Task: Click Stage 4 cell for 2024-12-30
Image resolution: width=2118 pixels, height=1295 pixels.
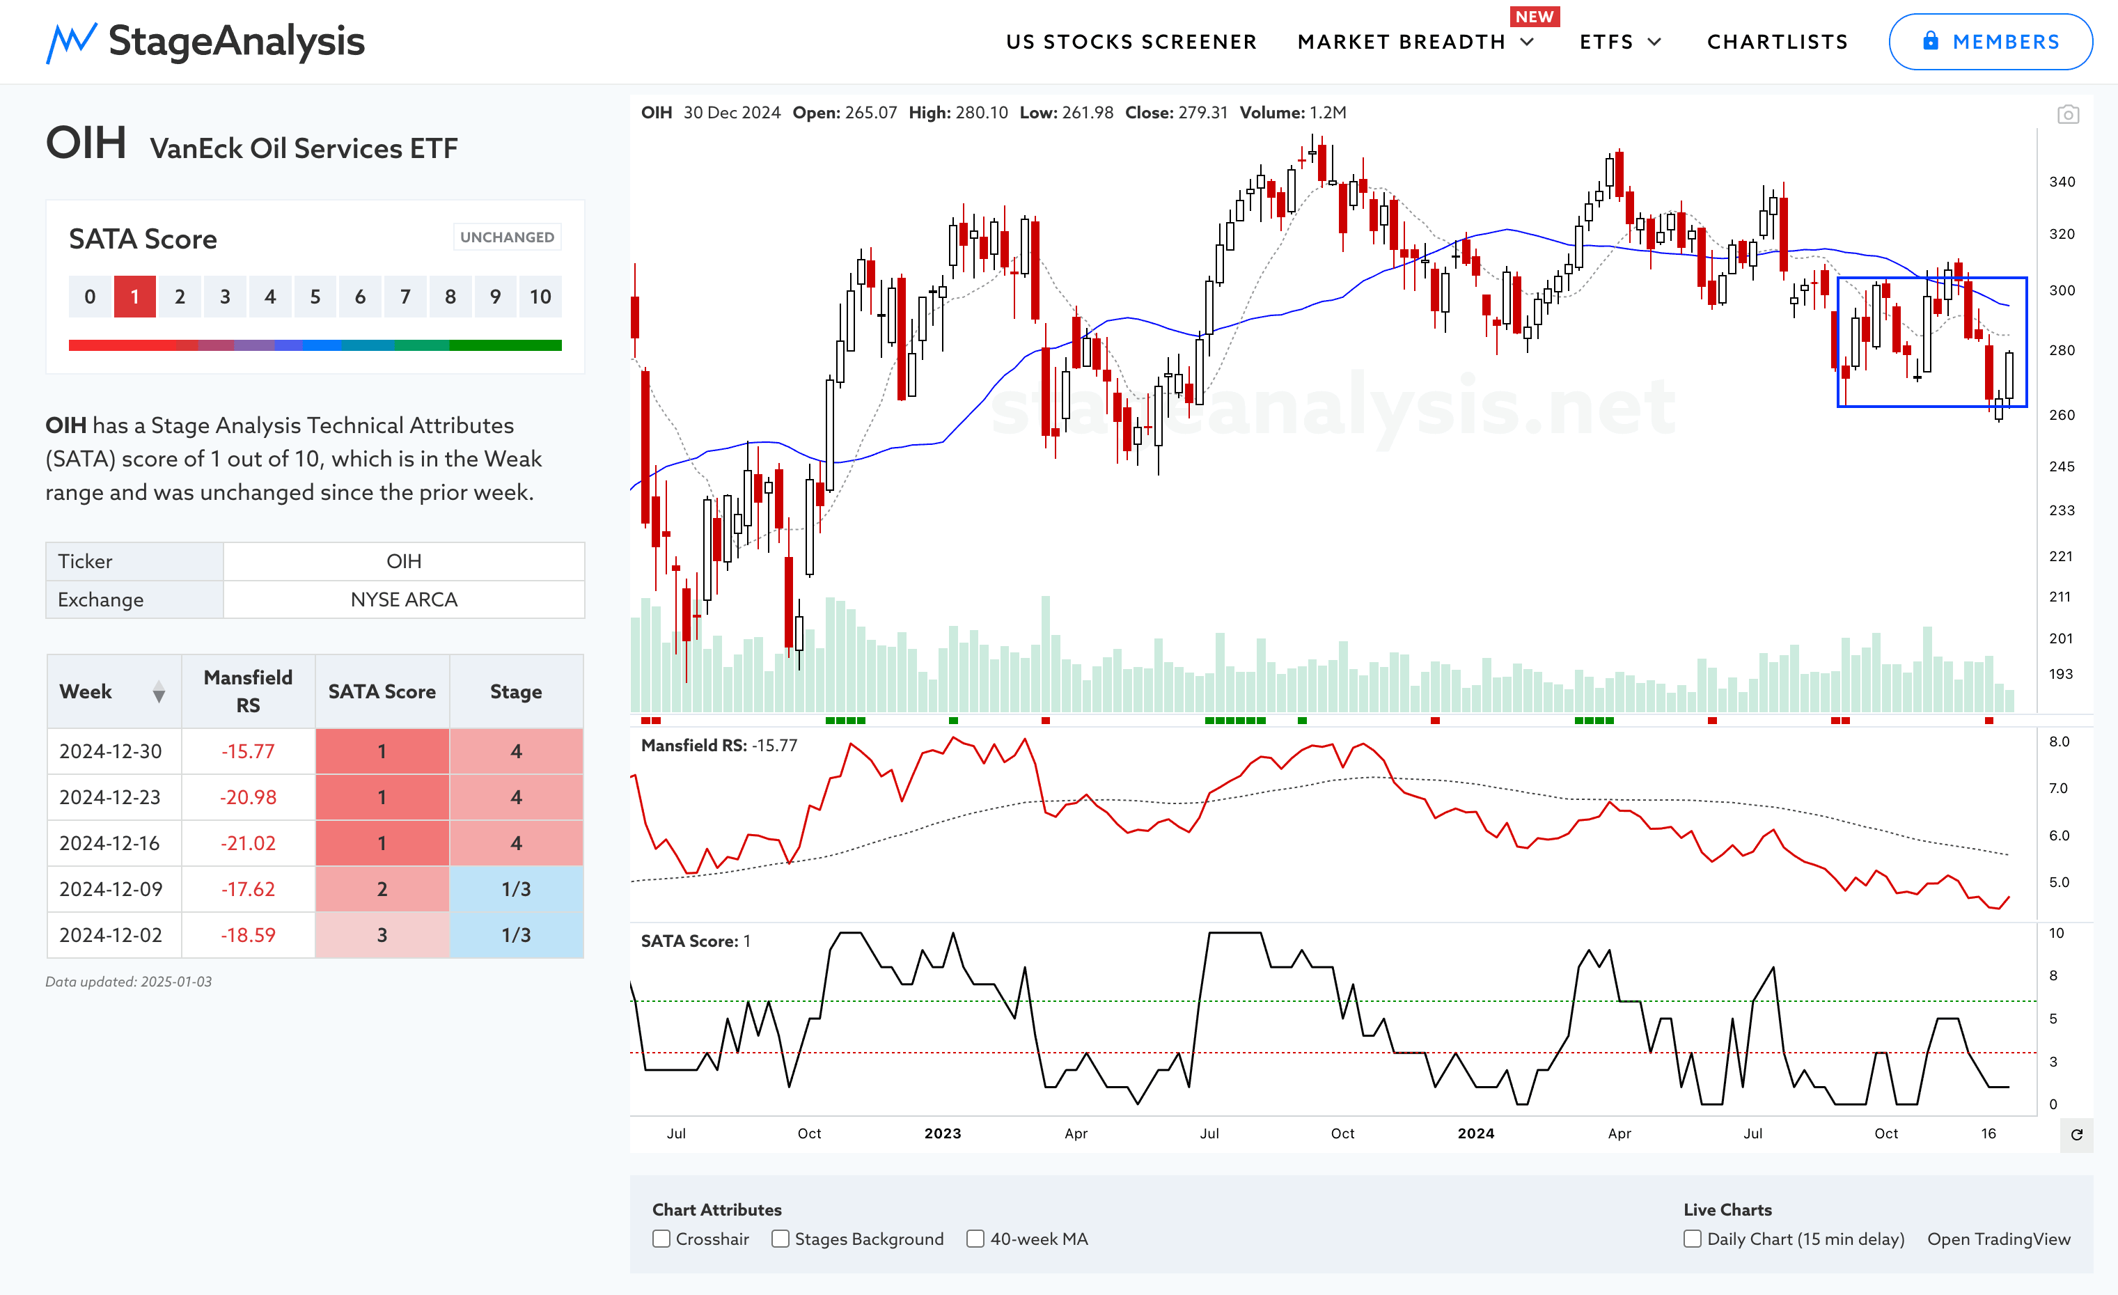Action: pos(516,751)
